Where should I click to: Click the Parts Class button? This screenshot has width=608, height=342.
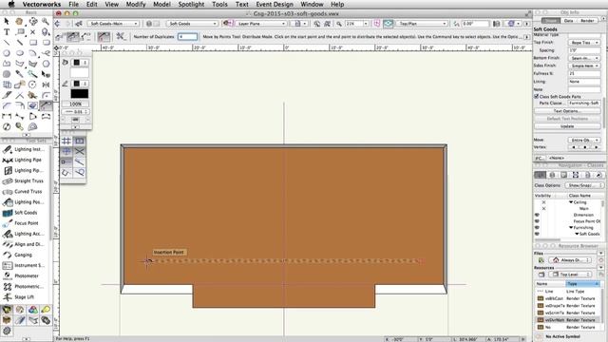(584, 104)
